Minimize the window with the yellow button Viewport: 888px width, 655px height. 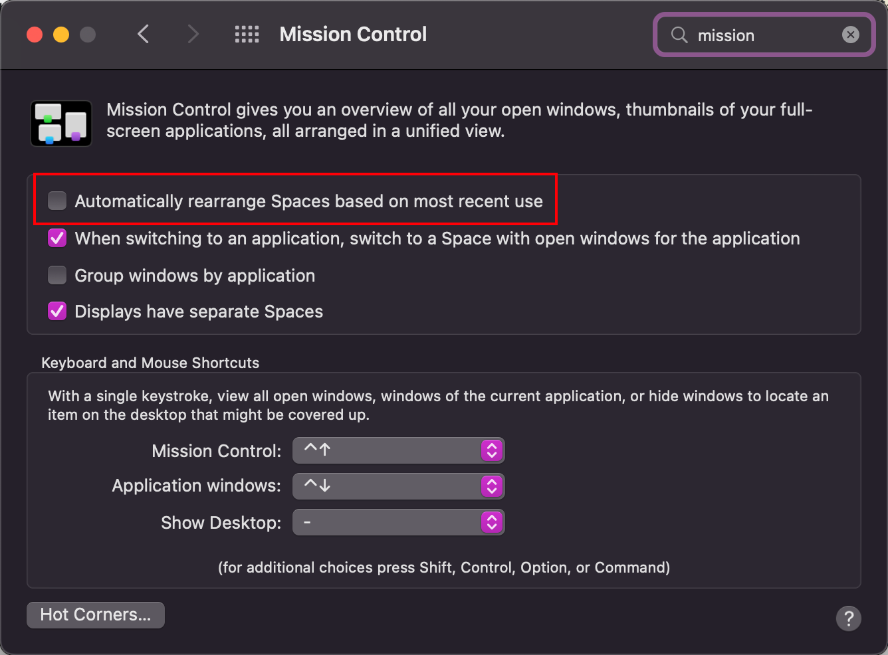(61, 35)
